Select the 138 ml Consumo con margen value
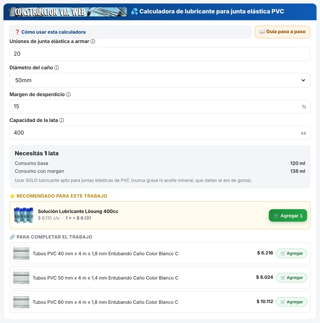This screenshot has height=323, width=320. [298, 171]
